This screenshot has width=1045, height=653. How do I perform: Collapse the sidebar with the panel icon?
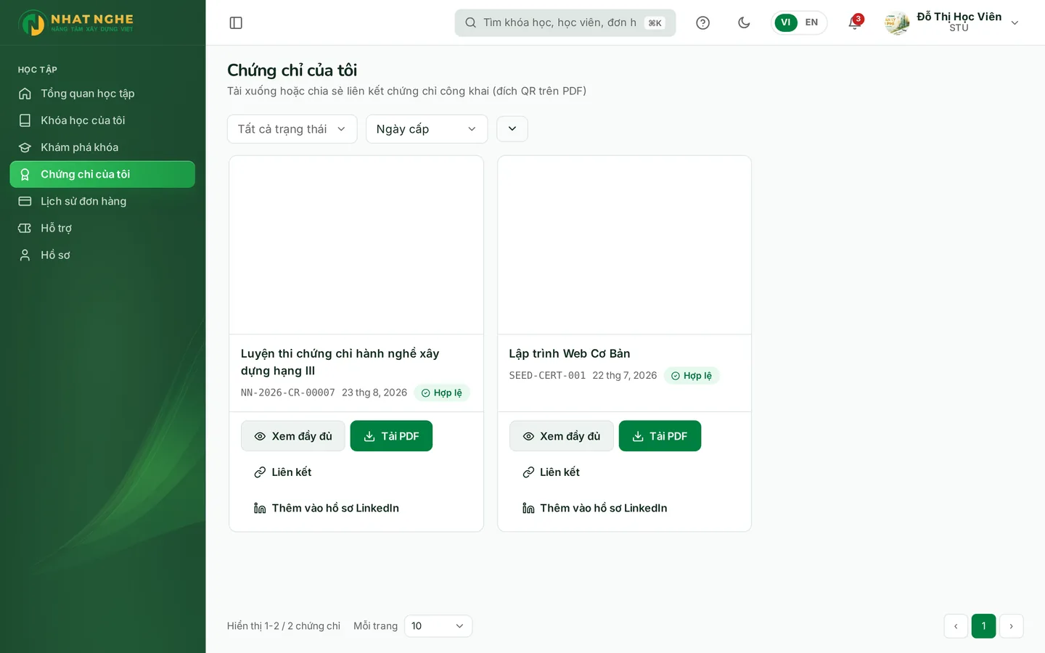[236, 22]
